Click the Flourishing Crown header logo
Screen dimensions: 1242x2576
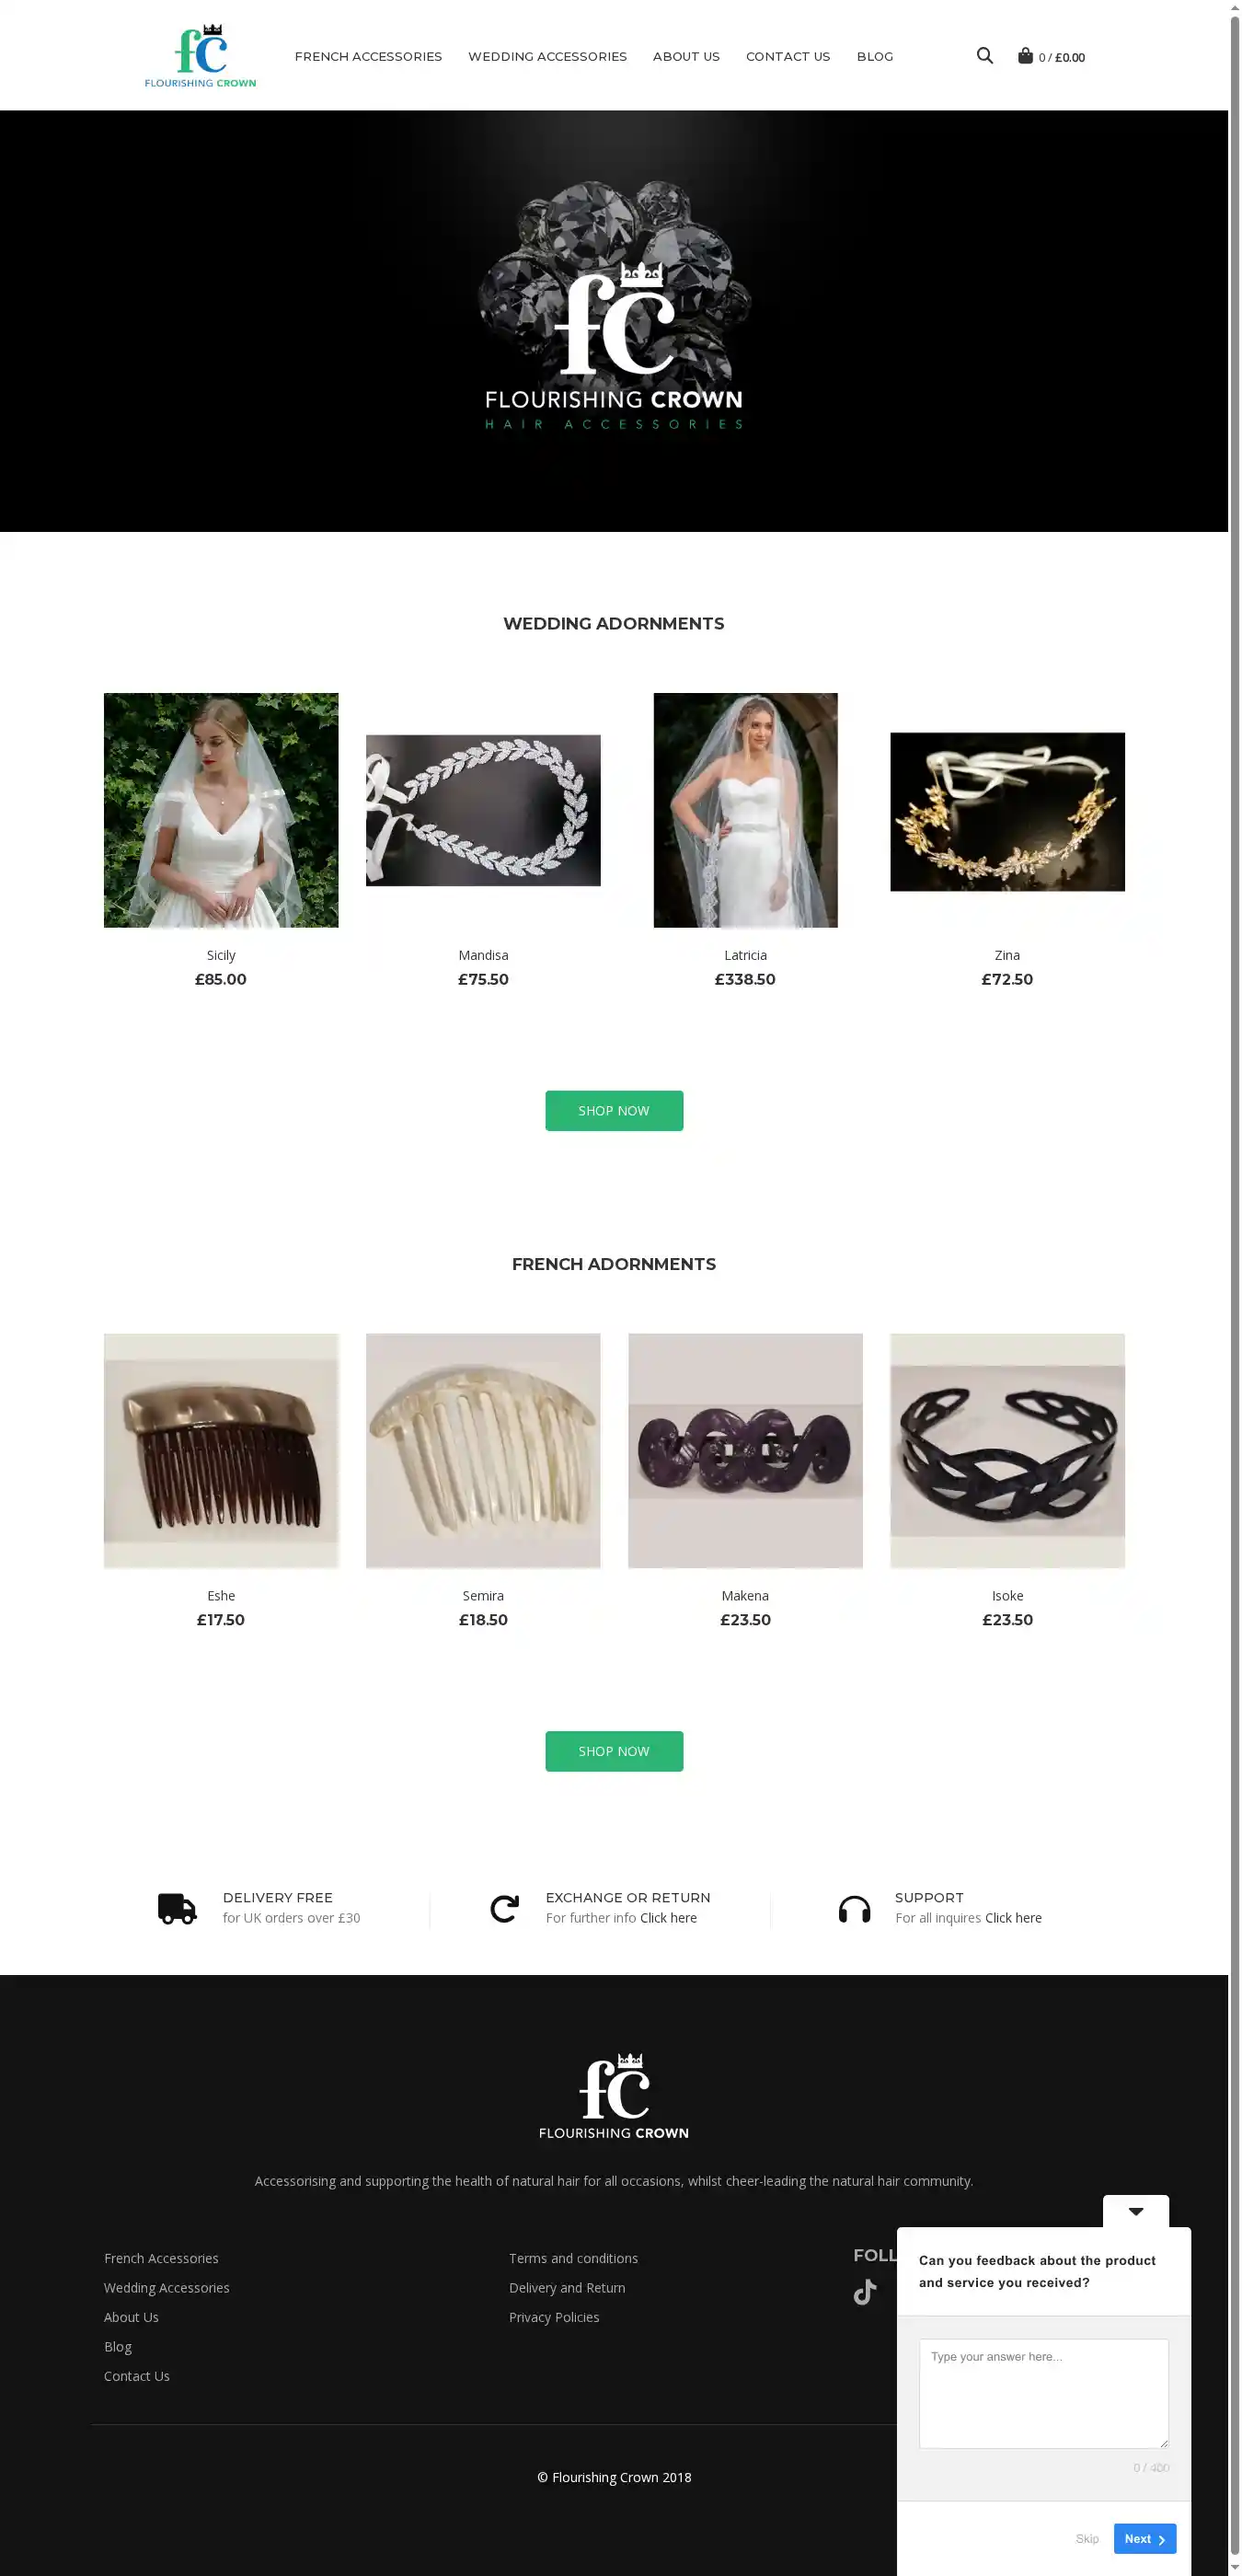[200, 56]
